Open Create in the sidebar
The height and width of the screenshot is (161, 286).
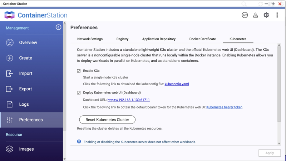coord(31,58)
